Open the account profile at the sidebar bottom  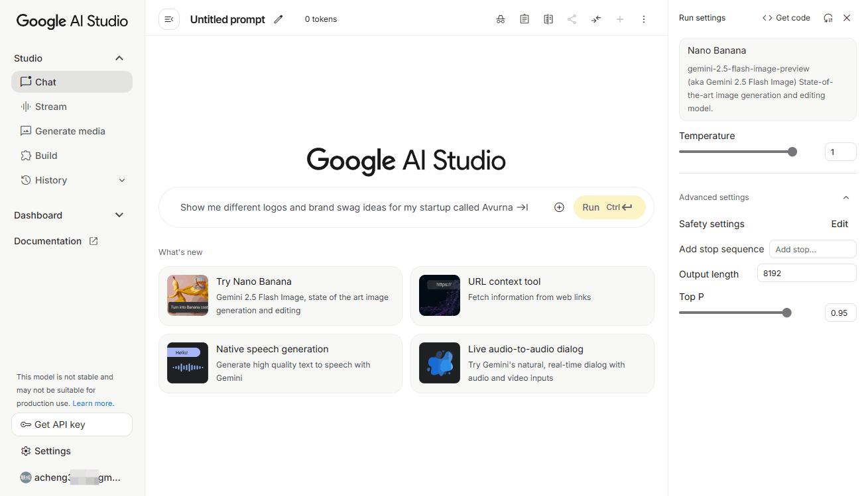pos(72,477)
